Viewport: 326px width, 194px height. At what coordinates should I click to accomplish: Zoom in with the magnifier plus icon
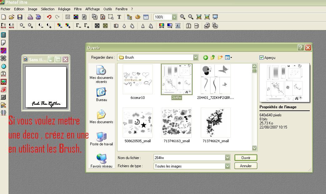point(183,17)
